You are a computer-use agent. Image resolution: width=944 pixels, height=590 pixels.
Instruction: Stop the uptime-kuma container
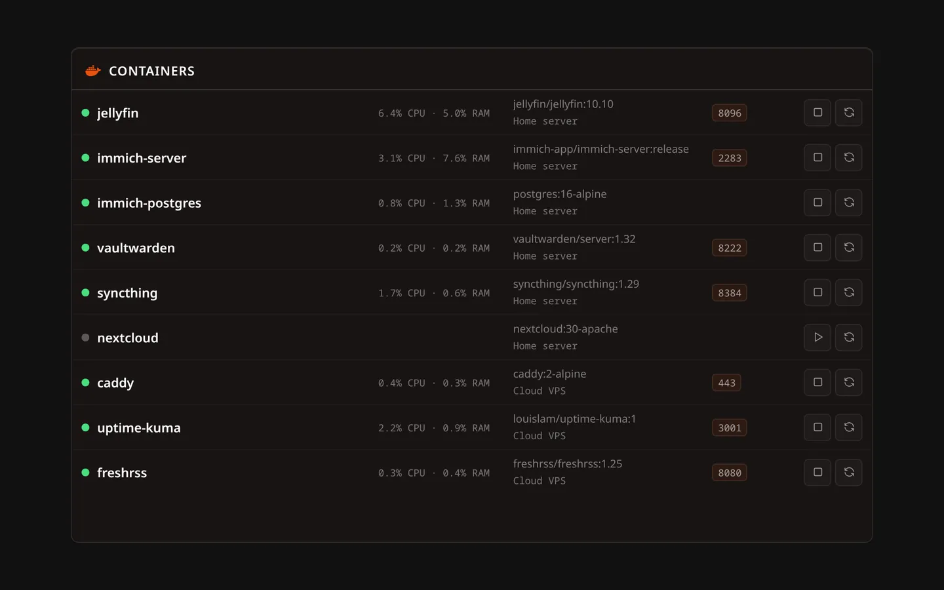click(x=817, y=427)
